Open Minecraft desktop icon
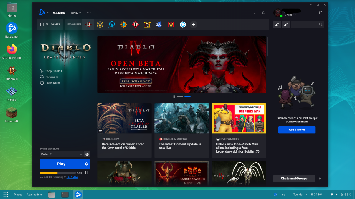 coord(12,115)
